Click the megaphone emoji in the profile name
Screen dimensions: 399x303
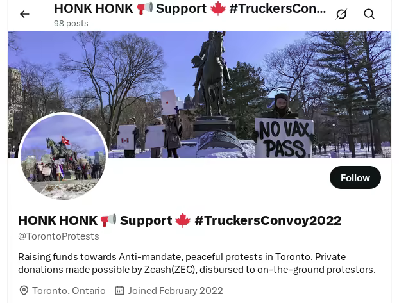(108, 220)
